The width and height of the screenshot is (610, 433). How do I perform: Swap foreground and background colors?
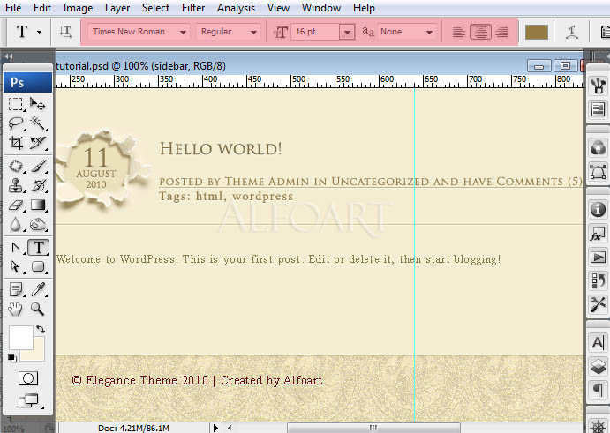(x=41, y=329)
